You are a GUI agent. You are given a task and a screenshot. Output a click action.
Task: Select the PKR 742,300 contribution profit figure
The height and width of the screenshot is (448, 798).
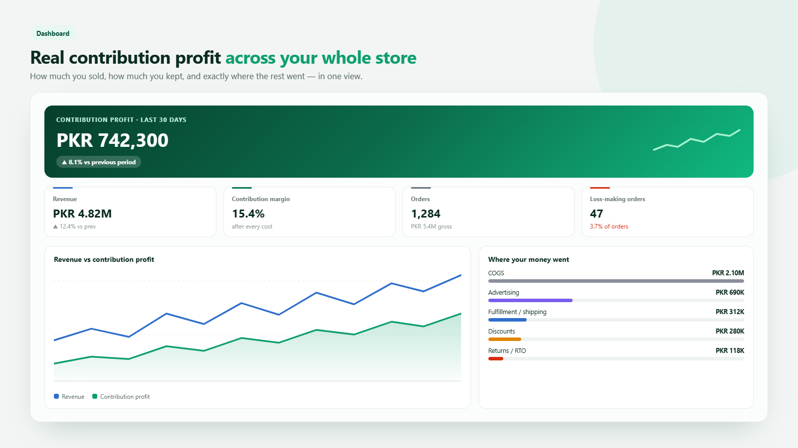click(x=113, y=140)
